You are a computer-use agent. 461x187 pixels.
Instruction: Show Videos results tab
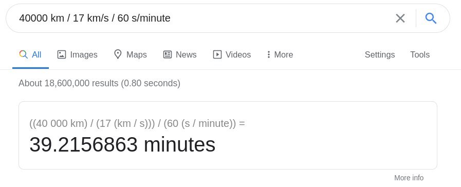[238, 54]
